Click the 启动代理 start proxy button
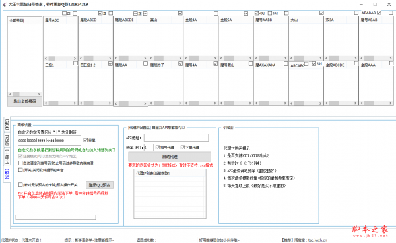 pyautogui.click(x=170, y=157)
